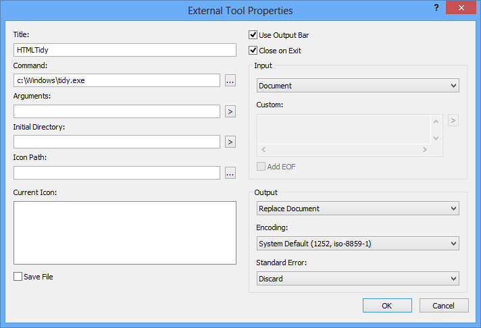Uncheck the Use Output Bar checkbox
The image size is (481, 328).
coord(253,35)
